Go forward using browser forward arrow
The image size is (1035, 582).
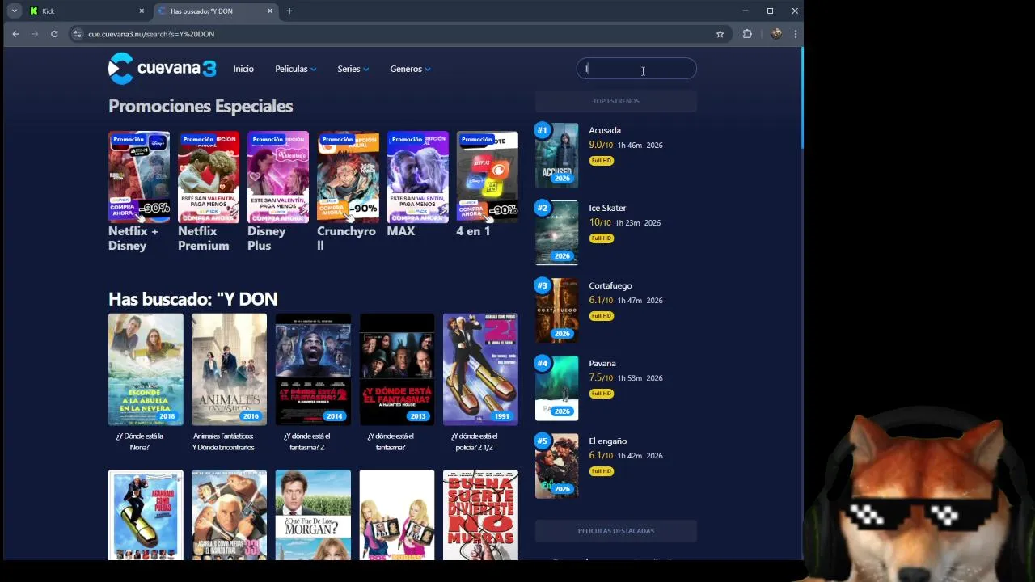35,34
